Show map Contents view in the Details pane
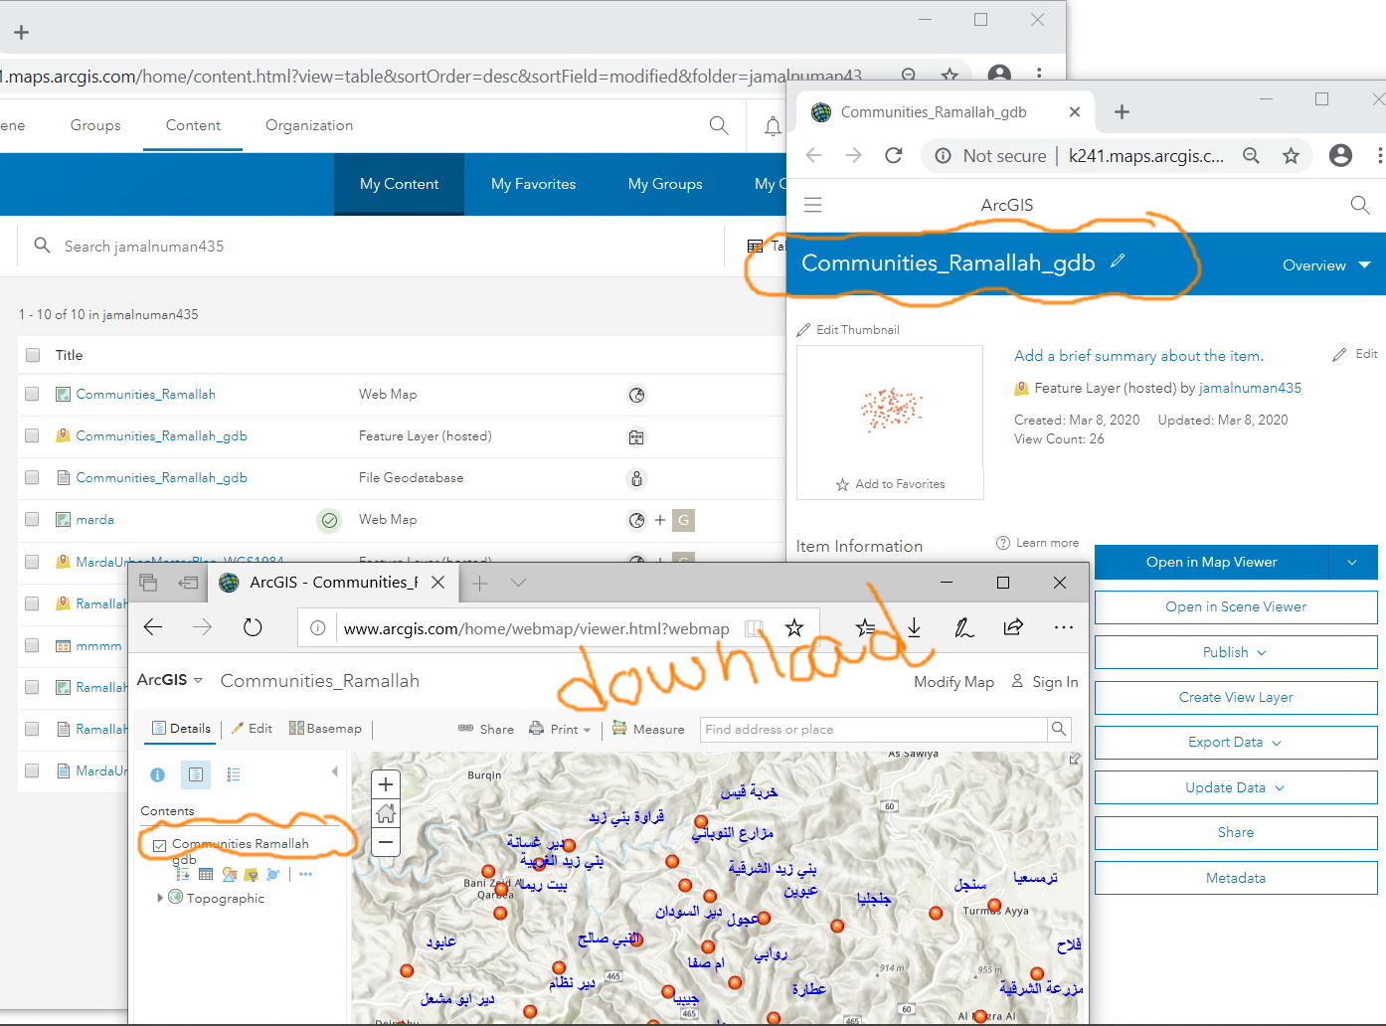 coord(196,774)
